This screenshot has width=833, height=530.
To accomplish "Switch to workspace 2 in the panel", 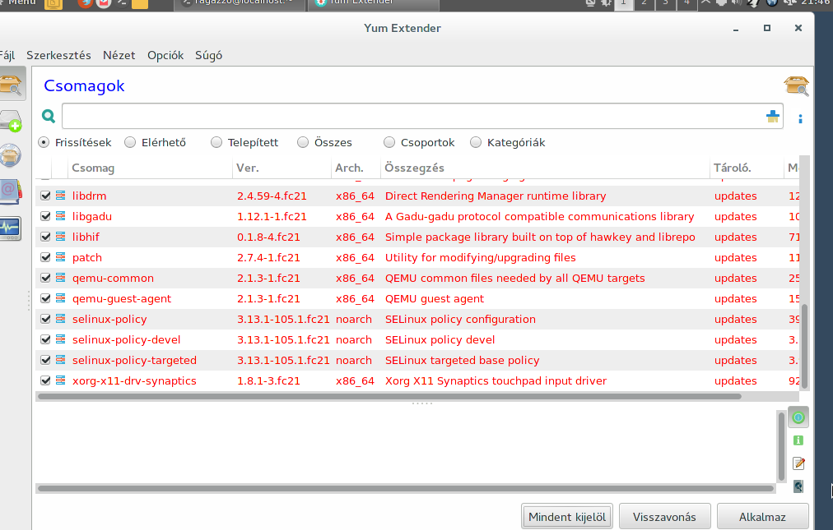I will (x=644, y=3).
